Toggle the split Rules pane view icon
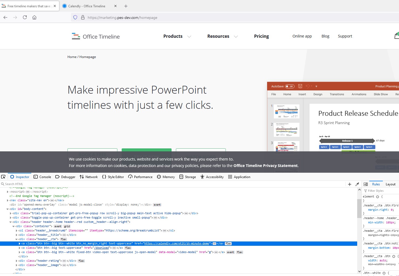Image resolution: width=399 pixels, height=276 pixels. pos(366,184)
